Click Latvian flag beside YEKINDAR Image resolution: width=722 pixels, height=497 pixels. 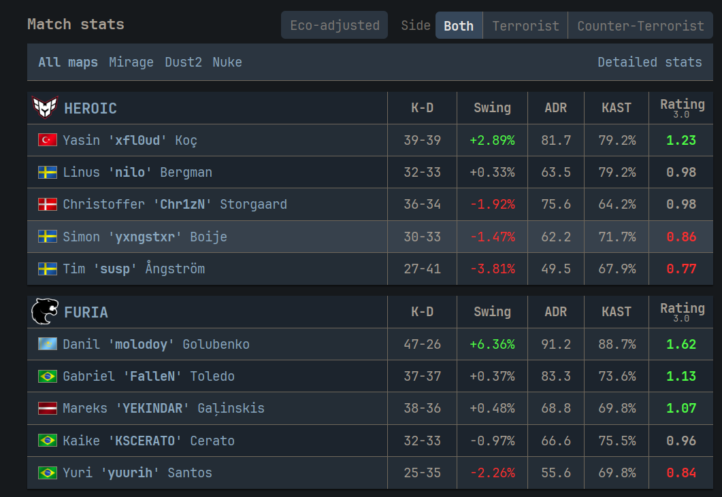click(x=48, y=408)
